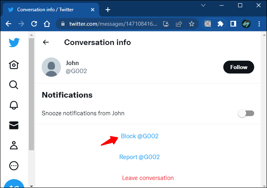Open the Chrome profile avatar
Image resolution: width=267 pixels, height=188 pixels.
[x=246, y=24]
